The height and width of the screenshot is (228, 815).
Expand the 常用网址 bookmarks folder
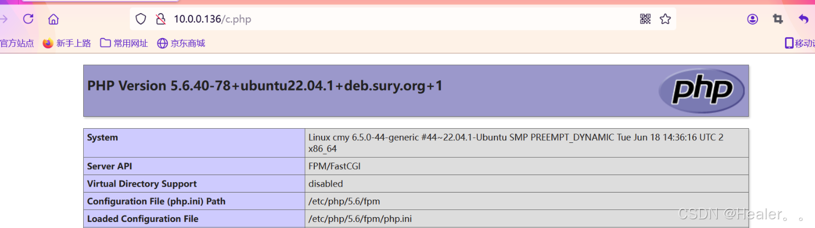124,43
